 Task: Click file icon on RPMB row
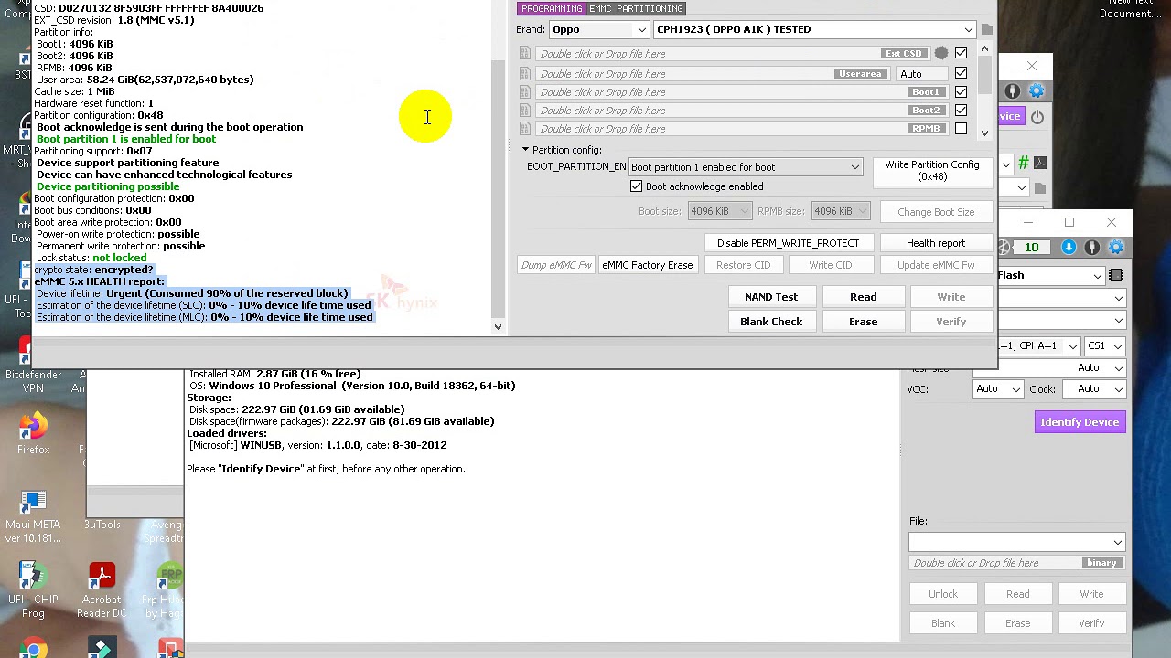pos(524,129)
